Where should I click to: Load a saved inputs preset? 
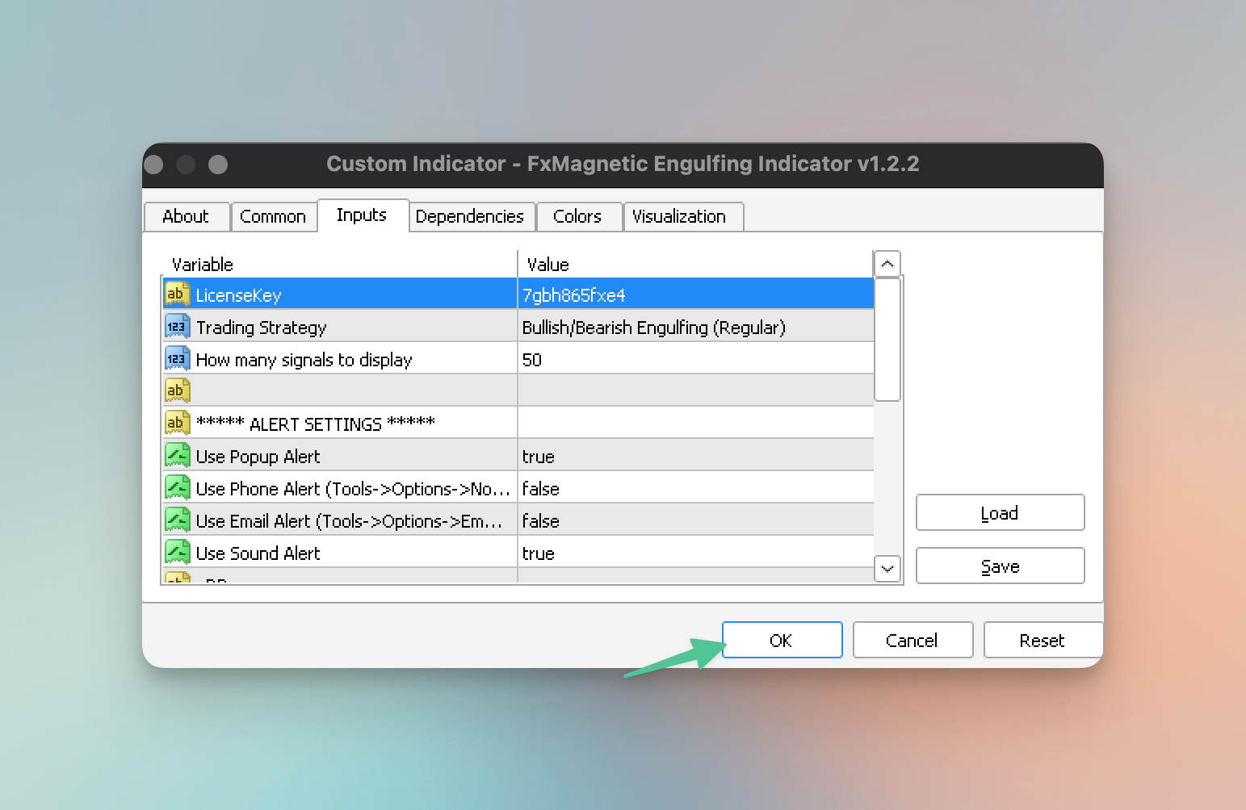point(1000,512)
